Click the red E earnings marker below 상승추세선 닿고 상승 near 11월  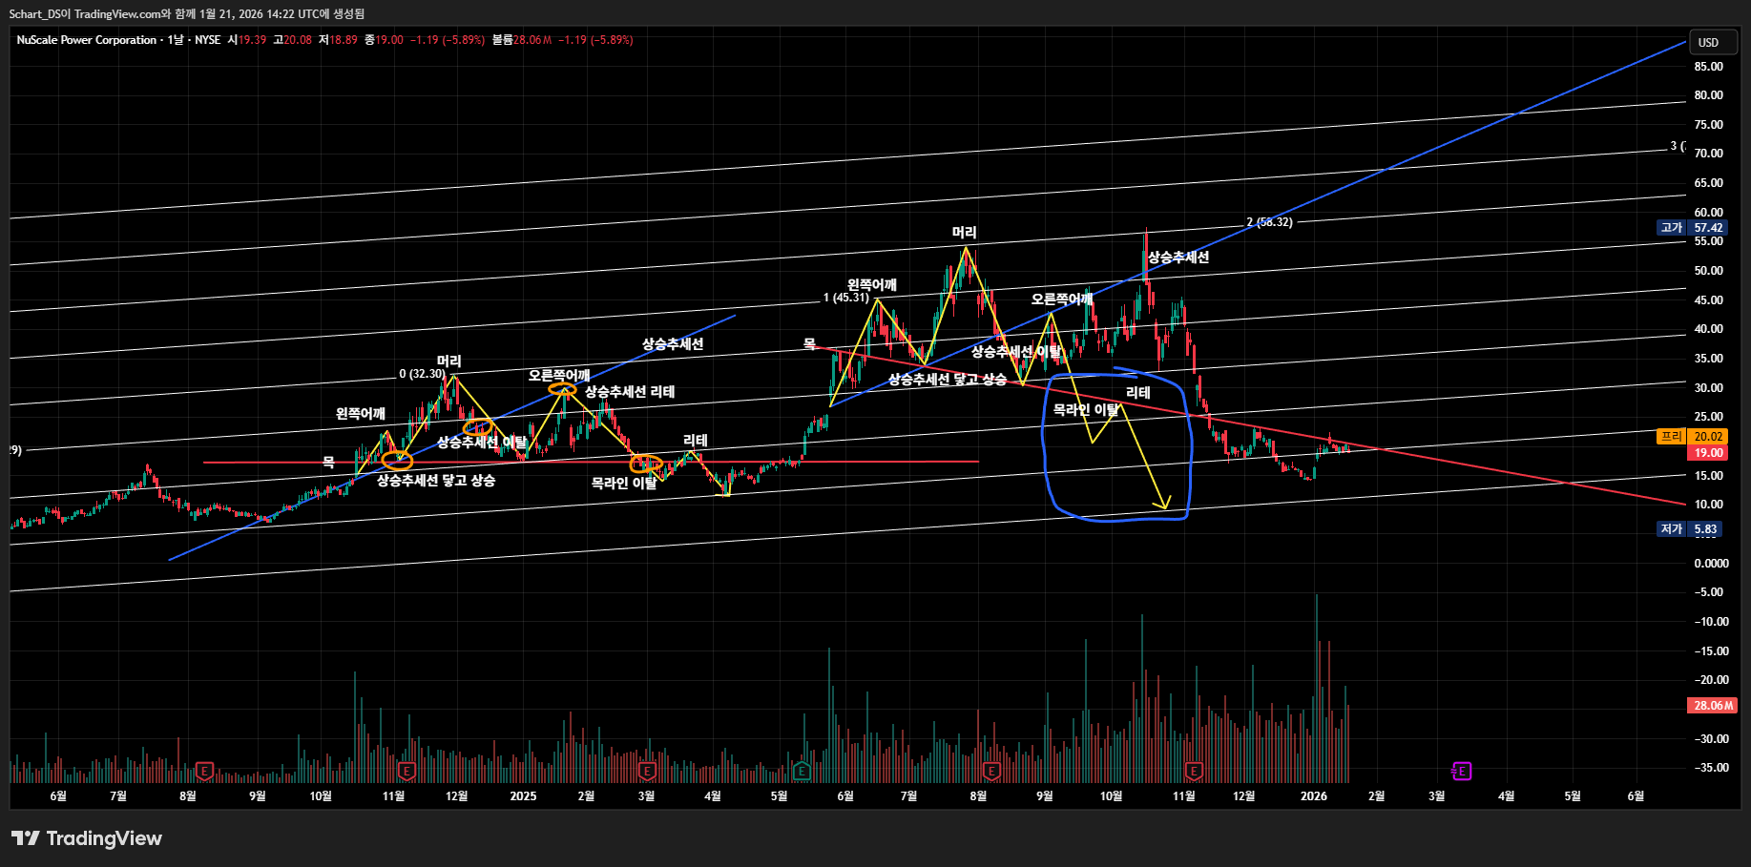pos(406,771)
